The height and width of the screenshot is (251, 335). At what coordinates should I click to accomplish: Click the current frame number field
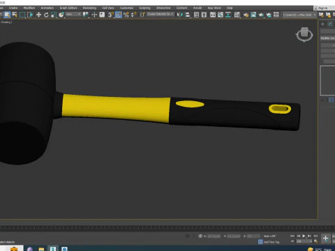coord(304,241)
